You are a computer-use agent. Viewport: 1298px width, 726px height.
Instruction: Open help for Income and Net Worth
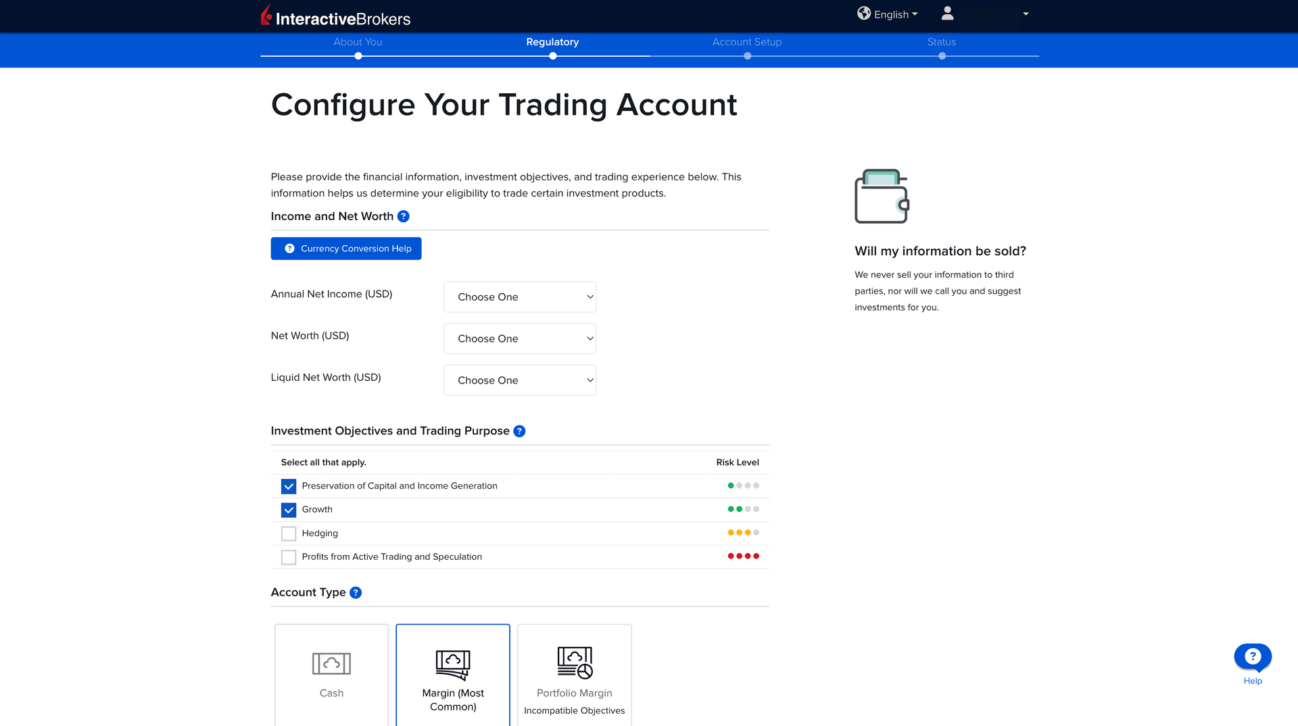pos(404,216)
